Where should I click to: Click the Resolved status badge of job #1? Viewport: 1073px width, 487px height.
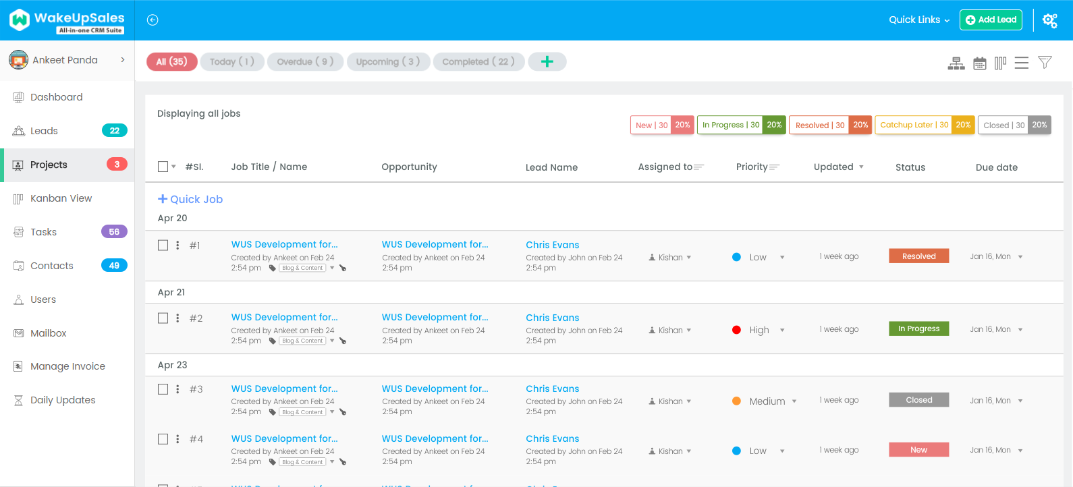[x=919, y=256]
